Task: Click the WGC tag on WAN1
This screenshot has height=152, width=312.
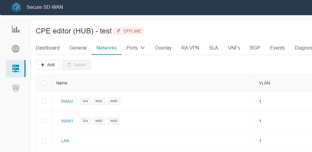Action: click(99, 121)
